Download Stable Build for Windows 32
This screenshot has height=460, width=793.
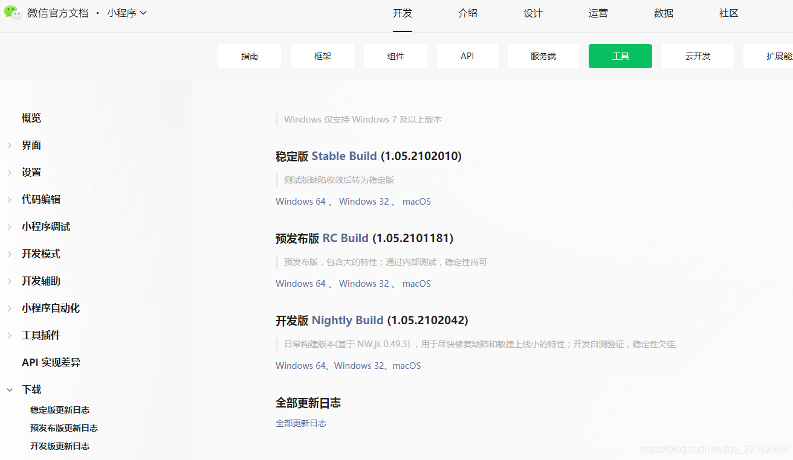[364, 202]
